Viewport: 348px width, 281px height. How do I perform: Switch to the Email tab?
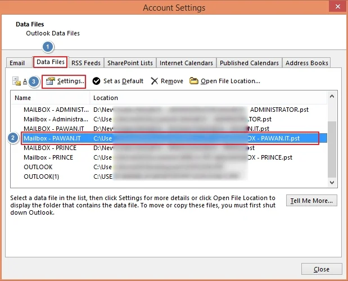tap(17, 63)
